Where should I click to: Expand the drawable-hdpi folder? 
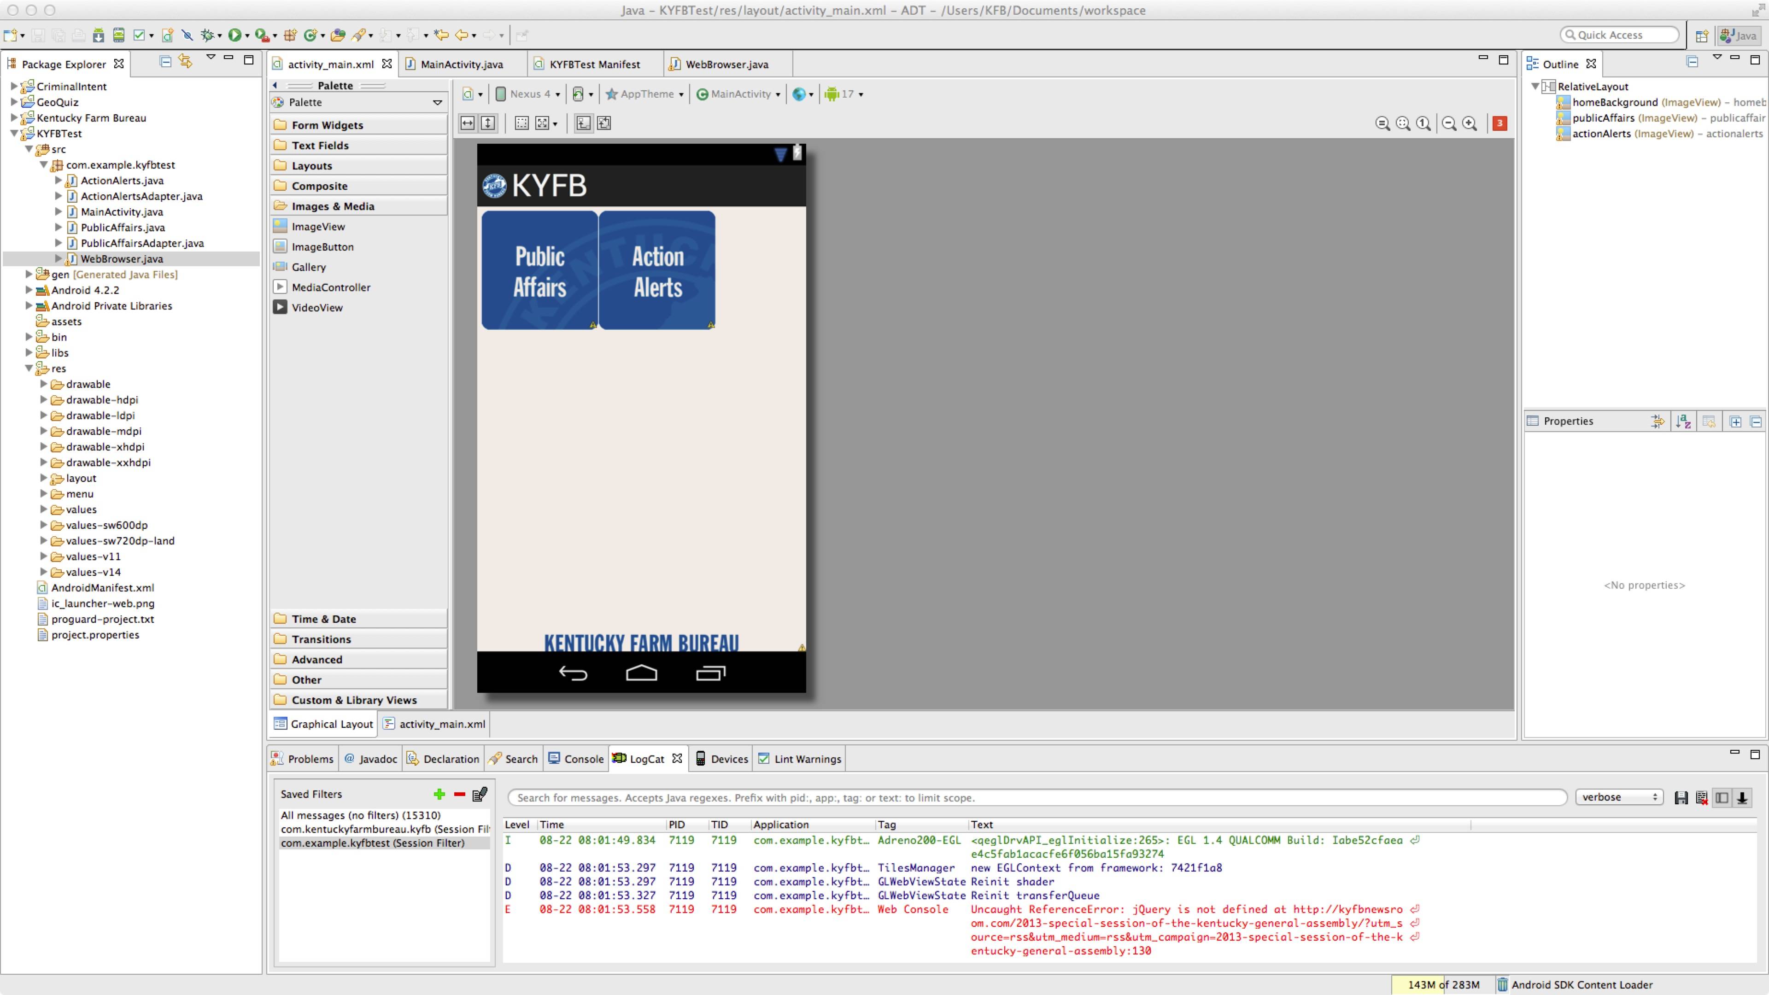point(44,400)
